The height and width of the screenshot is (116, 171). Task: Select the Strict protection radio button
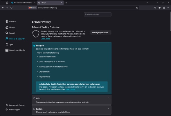tap(34, 98)
